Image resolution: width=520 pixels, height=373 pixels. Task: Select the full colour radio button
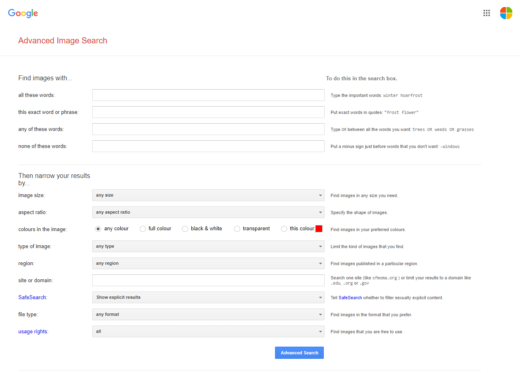143,229
